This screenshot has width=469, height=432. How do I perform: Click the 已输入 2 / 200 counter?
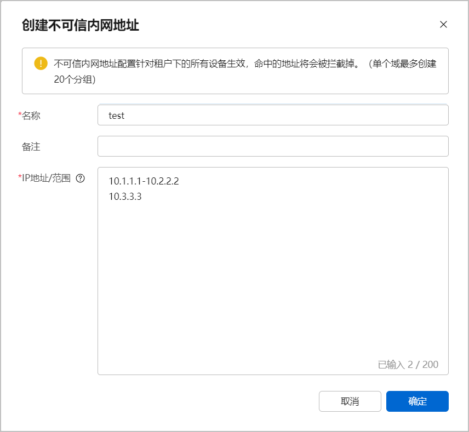point(408,365)
